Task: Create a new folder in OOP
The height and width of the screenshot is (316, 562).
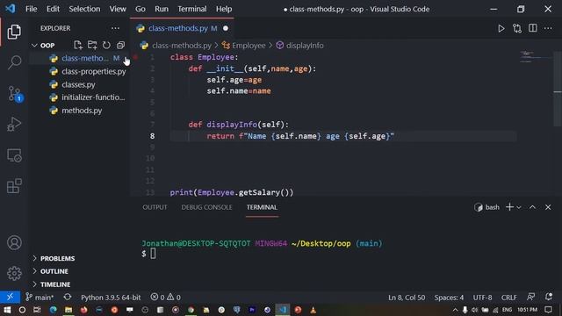Action: (92, 45)
